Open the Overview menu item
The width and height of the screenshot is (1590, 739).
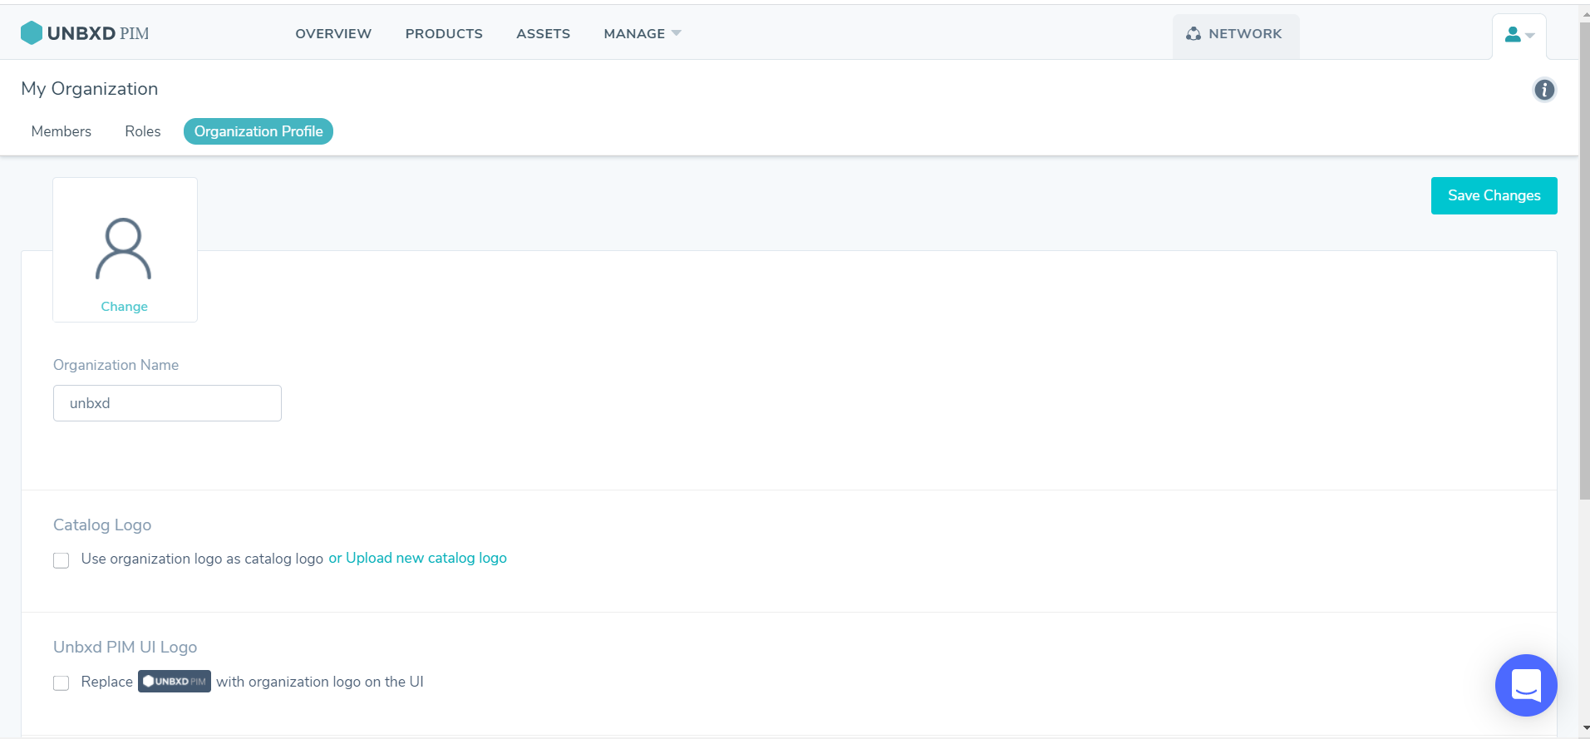click(x=333, y=34)
